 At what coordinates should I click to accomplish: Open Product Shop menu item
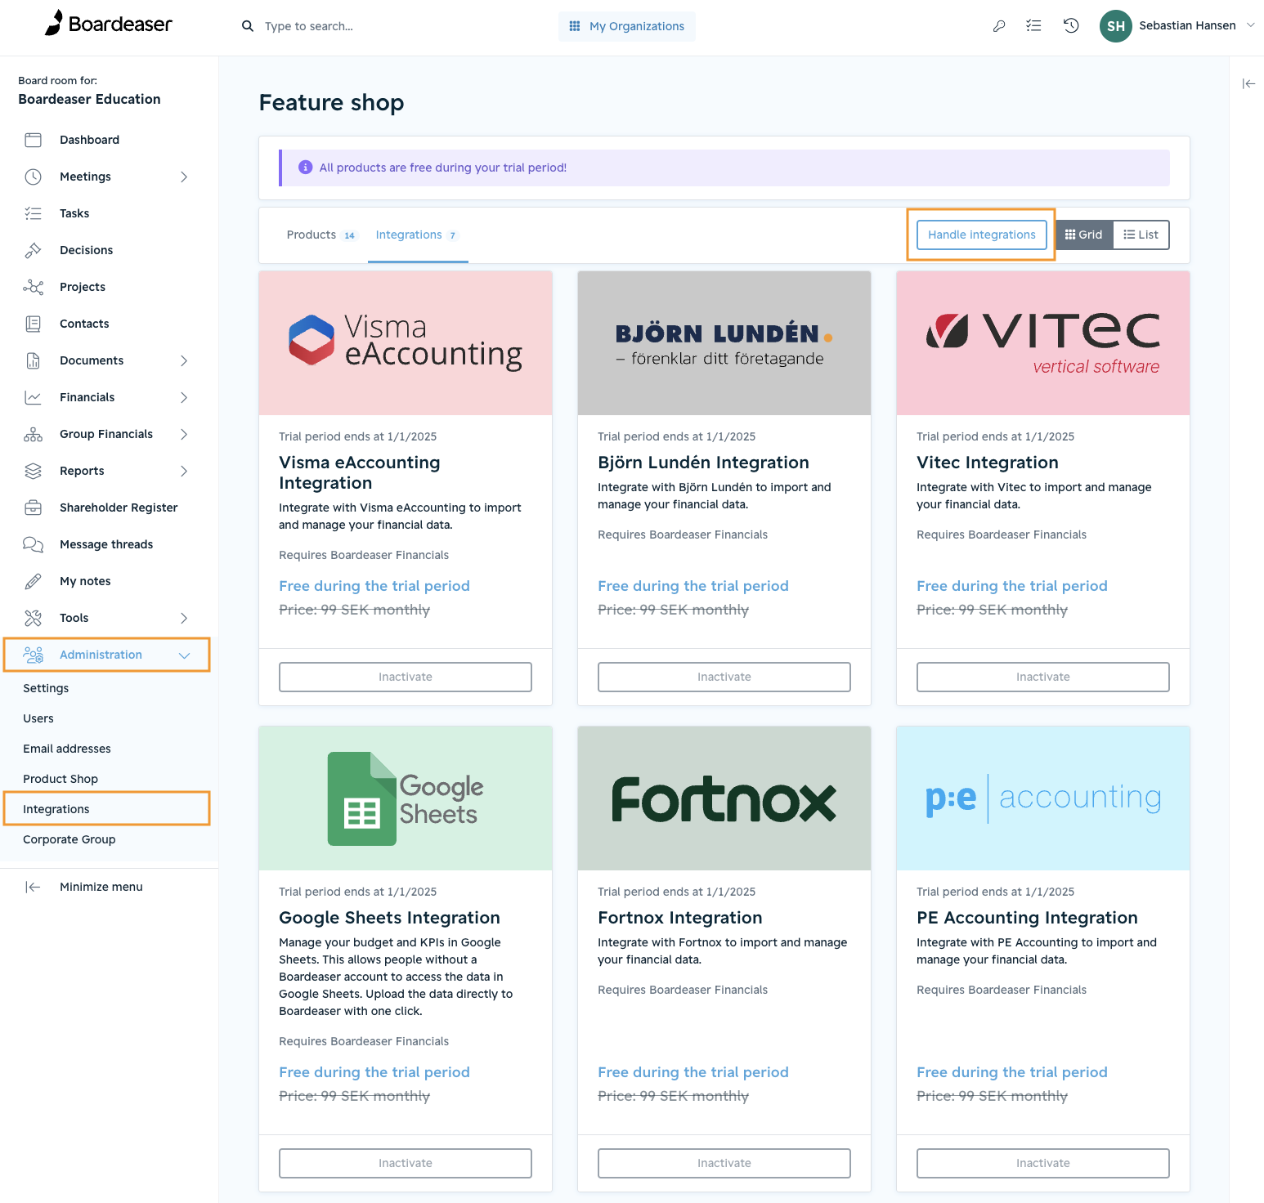coord(61,779)
